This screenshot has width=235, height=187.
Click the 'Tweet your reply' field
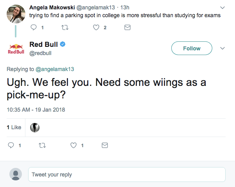pos(127,175)
